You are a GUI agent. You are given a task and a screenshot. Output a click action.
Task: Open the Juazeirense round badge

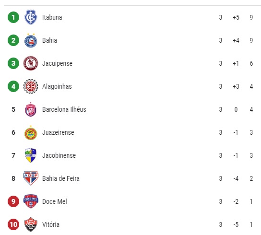point(30,132)
